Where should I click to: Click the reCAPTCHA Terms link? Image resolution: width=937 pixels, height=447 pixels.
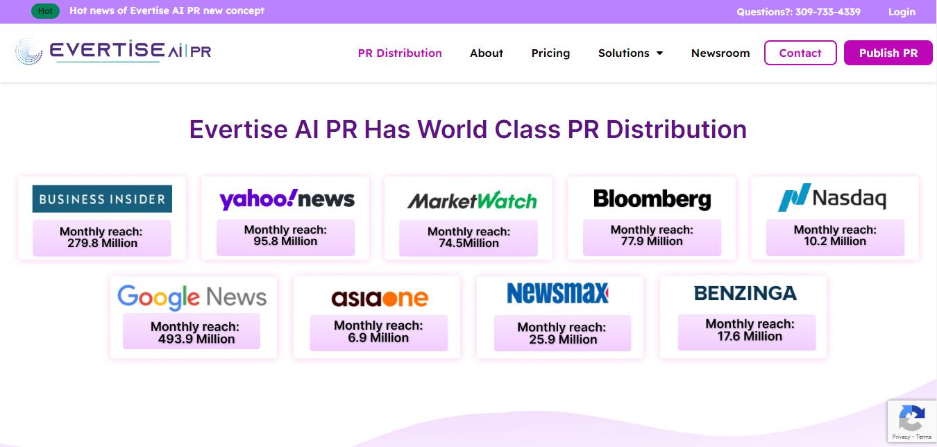pyautogui.click(x=924, y=437)
